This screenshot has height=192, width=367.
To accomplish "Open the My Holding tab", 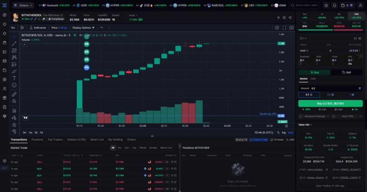I will 115,140.
